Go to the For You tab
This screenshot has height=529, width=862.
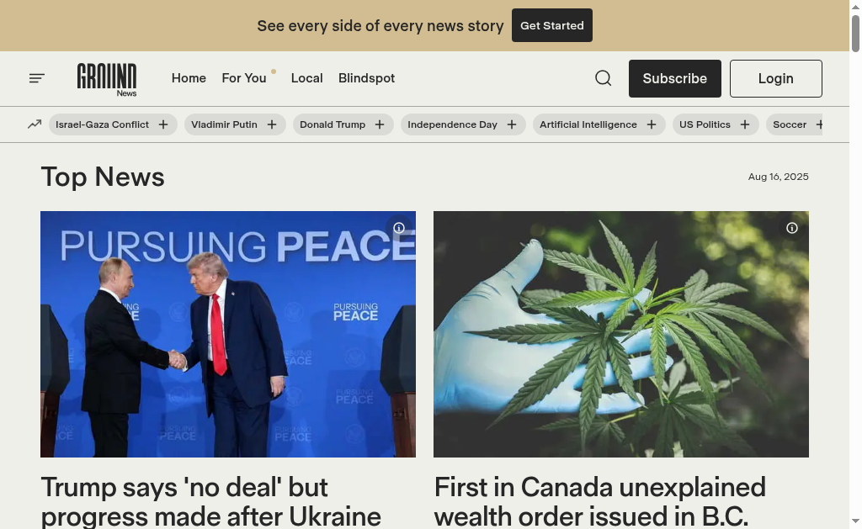pos(244,78)
